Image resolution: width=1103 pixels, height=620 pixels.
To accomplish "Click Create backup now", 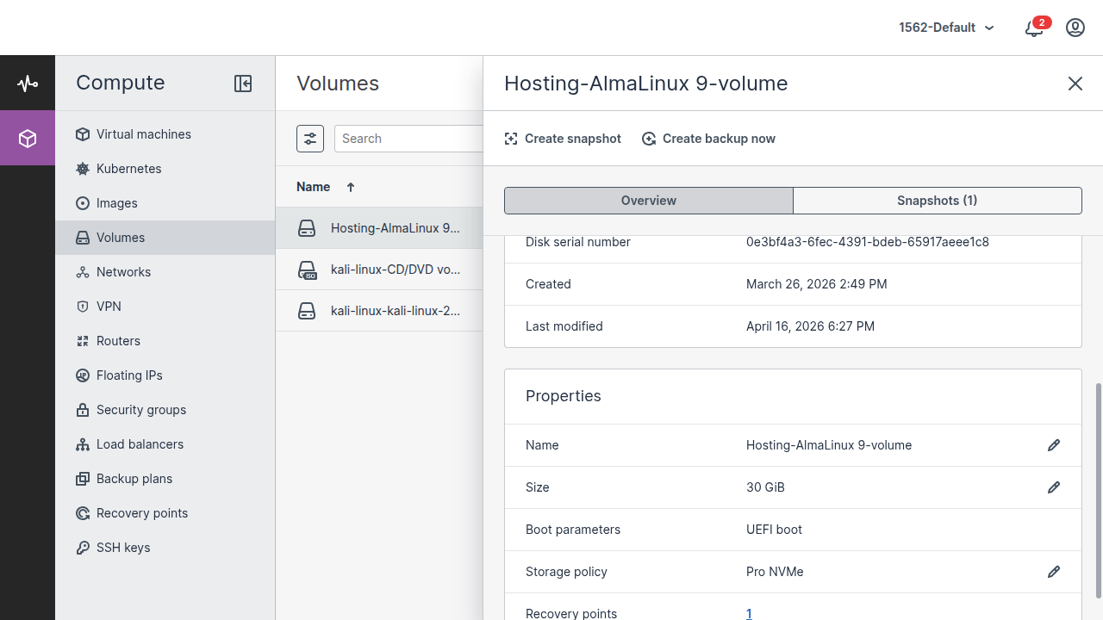I will [x=709, y=139].
